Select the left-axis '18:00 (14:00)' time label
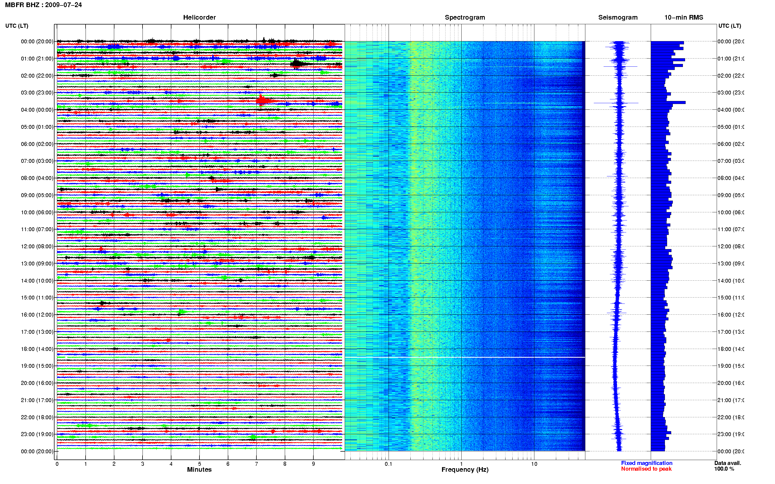The image size is (775, 484). pyautogui.click(x=37, y=349)
